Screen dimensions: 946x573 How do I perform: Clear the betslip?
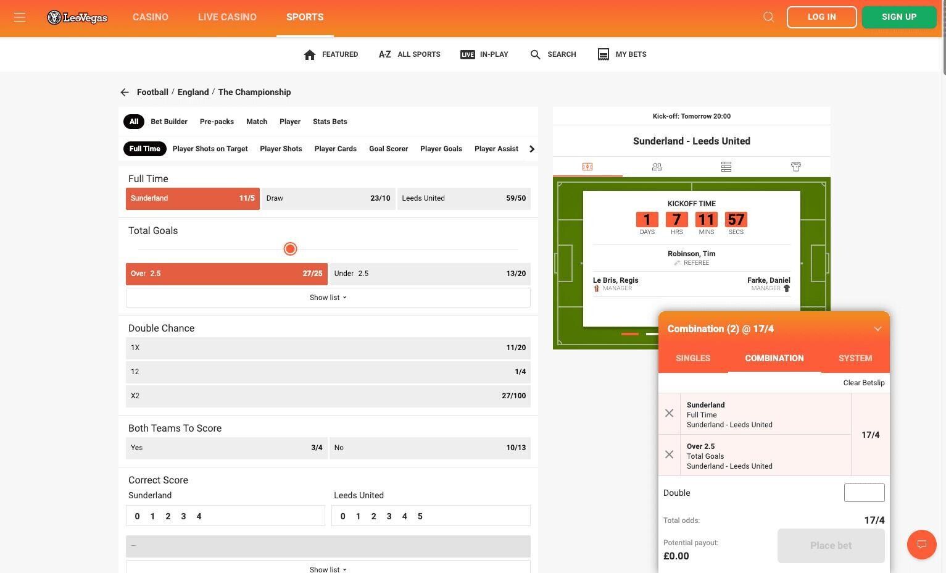(x=864, y=383)
